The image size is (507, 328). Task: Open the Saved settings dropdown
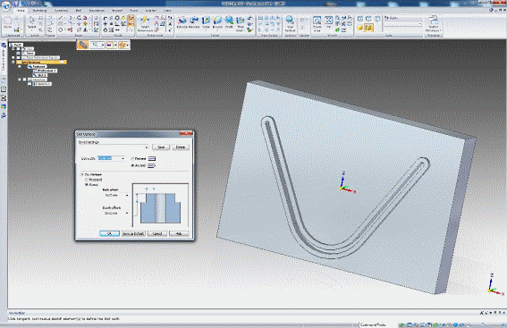click(x=147, y=147)
